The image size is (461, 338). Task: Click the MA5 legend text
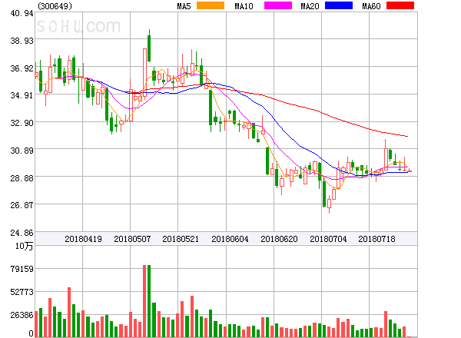pyautogui.click(x=184, y=6)
